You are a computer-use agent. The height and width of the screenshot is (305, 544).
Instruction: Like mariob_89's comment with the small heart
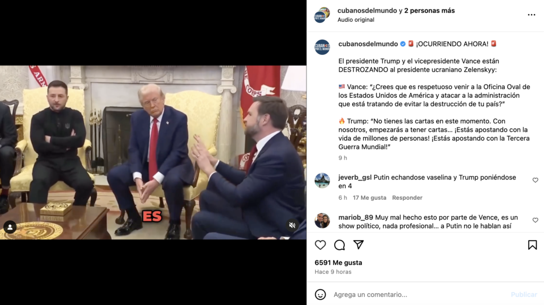[535, 220]
